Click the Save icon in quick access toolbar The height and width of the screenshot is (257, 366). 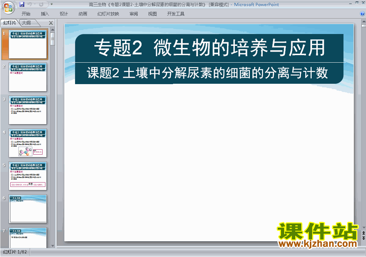pyautogui.click(x=22, y=4)
